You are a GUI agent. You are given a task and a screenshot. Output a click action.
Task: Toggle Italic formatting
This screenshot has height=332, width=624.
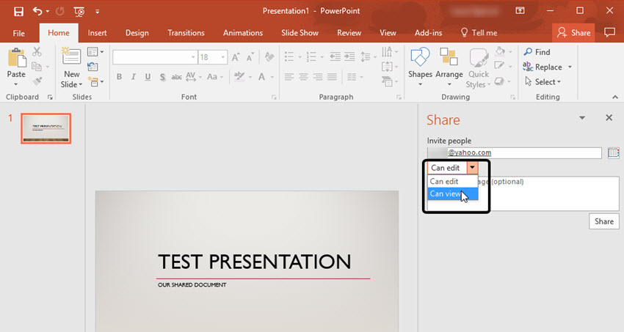(x=134, y=77)
